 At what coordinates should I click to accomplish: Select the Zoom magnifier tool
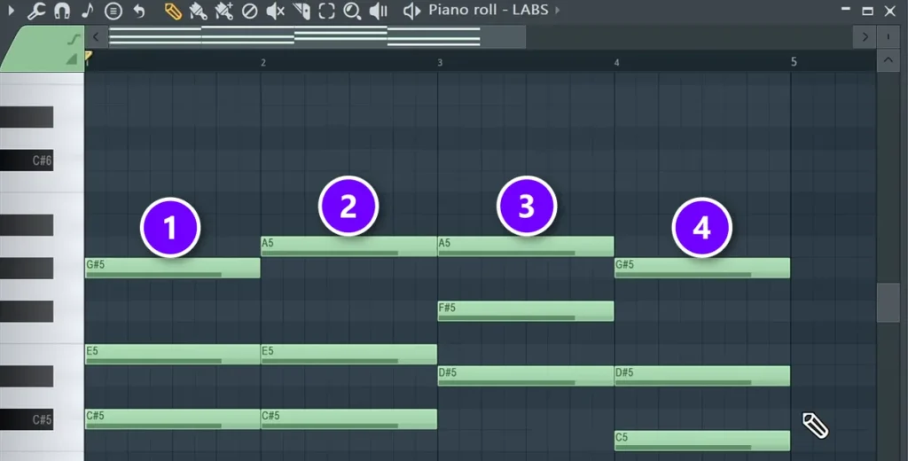point(352,11)
